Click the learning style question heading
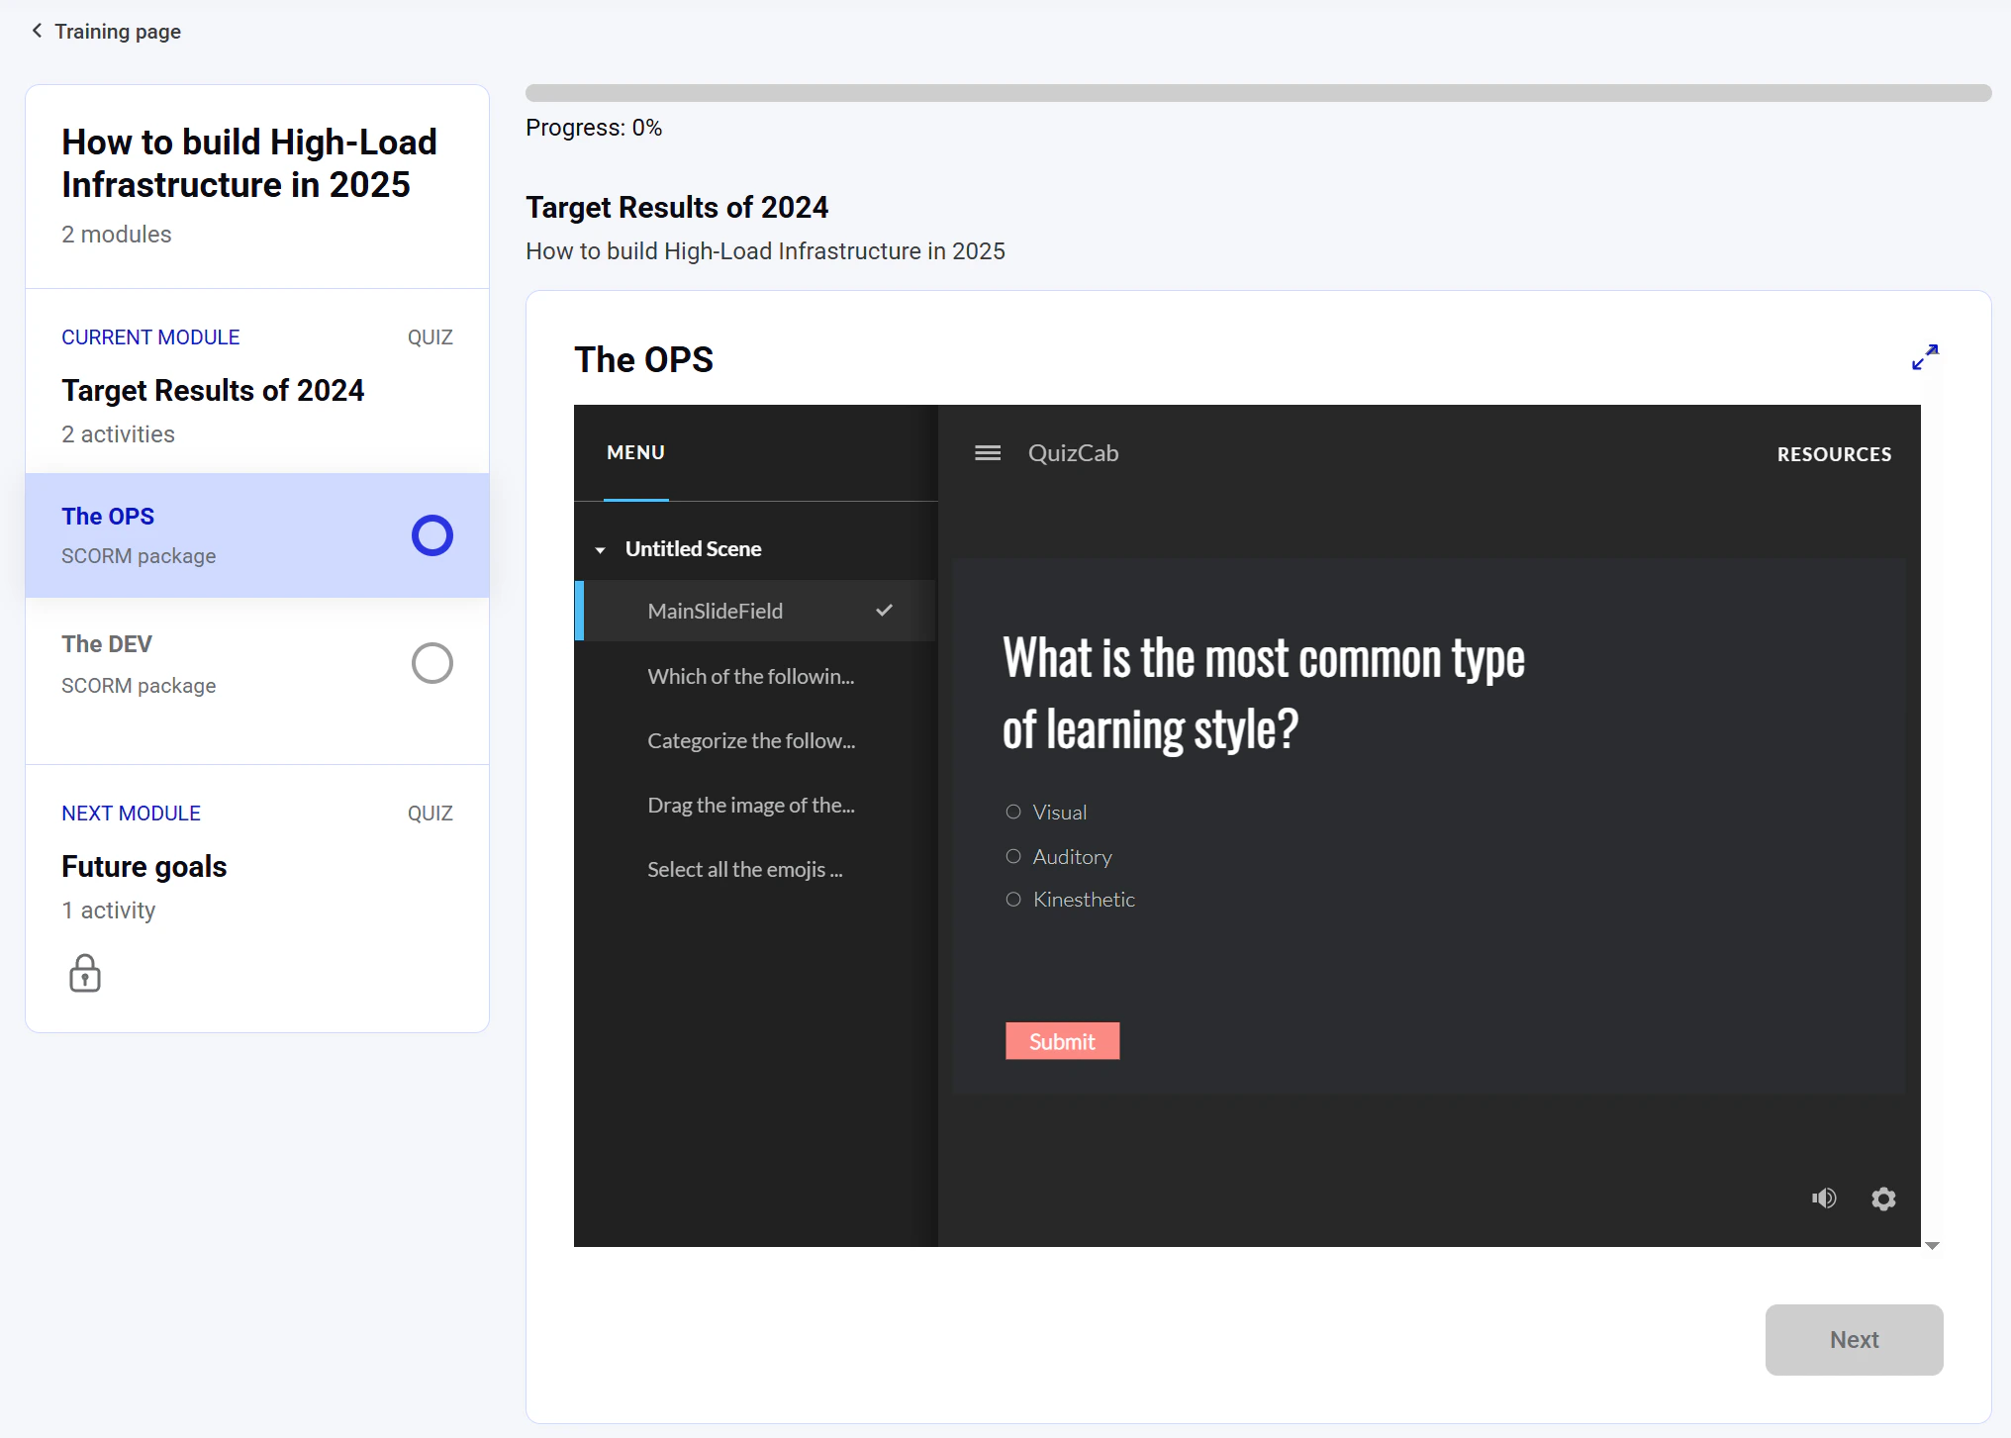The width and height of the screenshot is (2011, 1438). tap(1264, 694)
